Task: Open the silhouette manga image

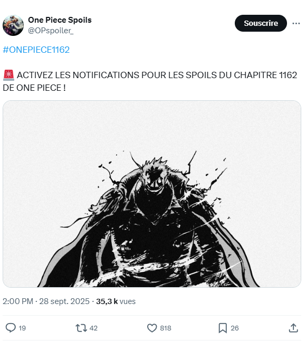Action: (x=152, y=194)
